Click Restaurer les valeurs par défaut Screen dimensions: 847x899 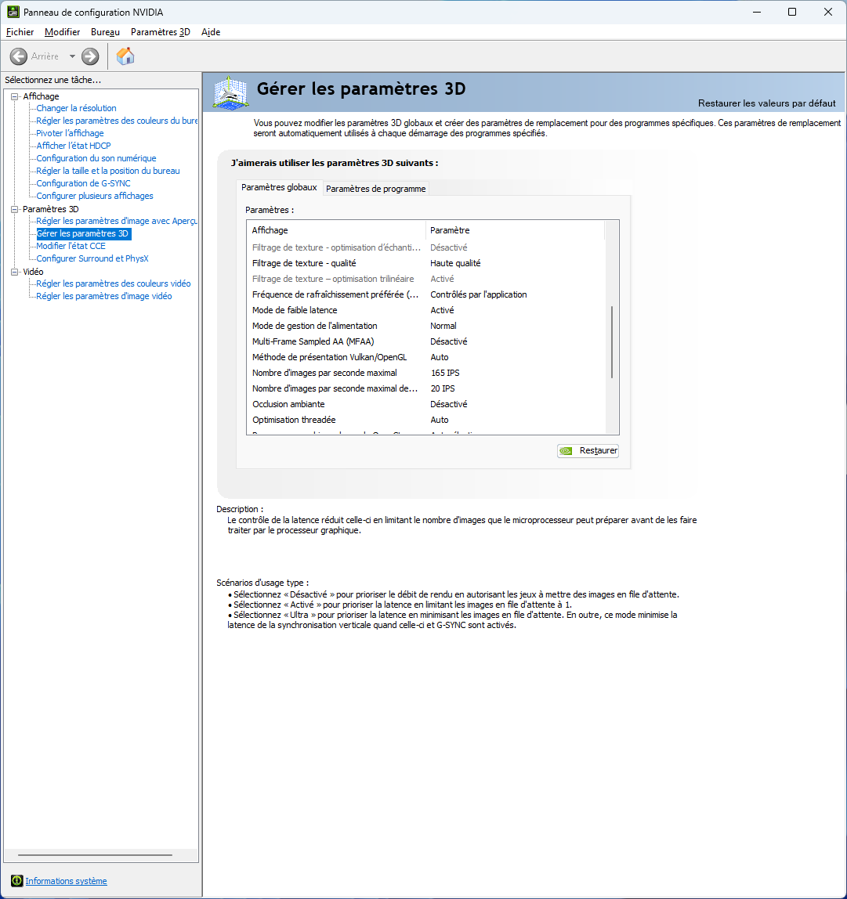(766, 103)
